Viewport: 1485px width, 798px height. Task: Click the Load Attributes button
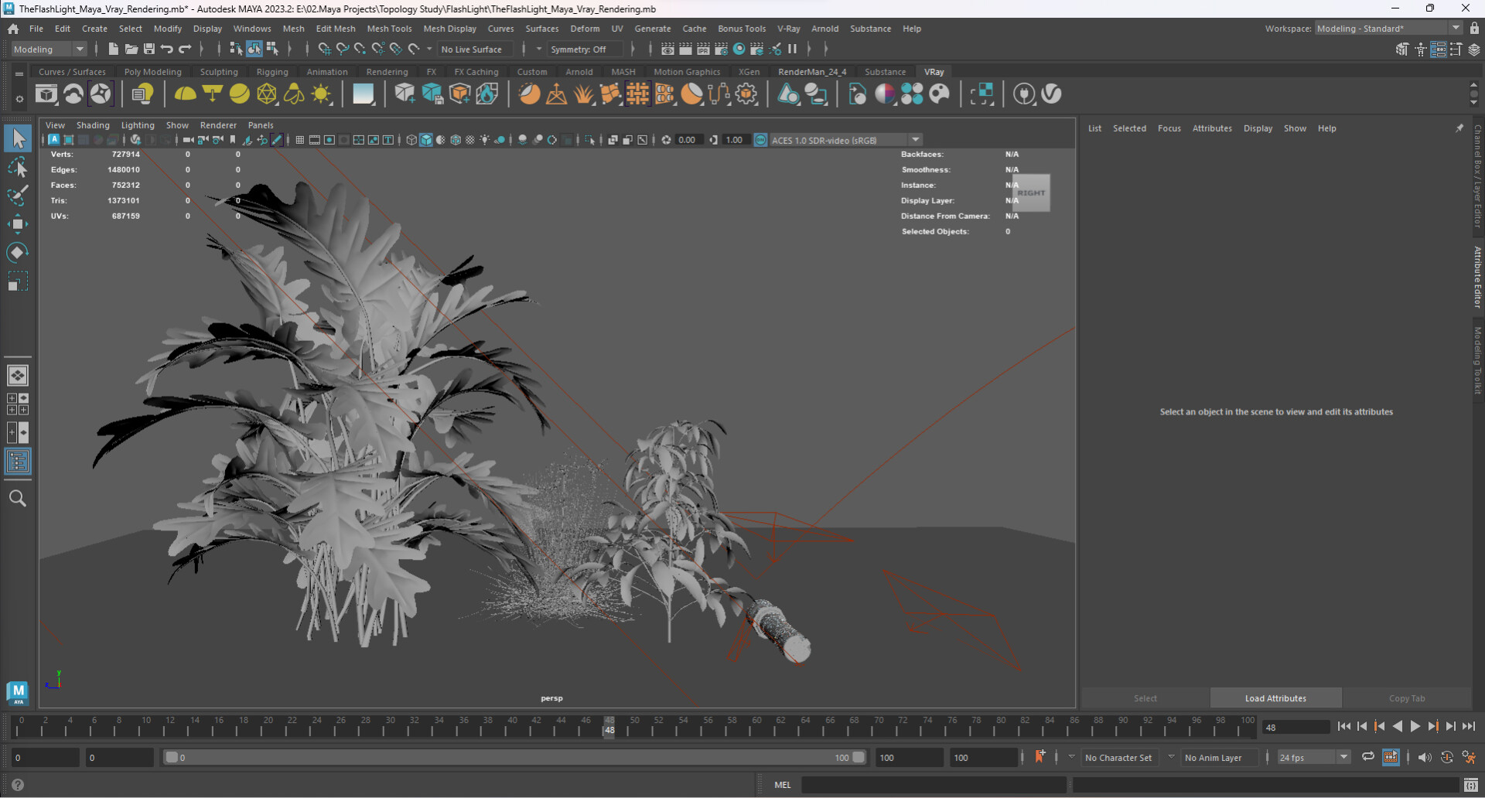point(1275,698)
